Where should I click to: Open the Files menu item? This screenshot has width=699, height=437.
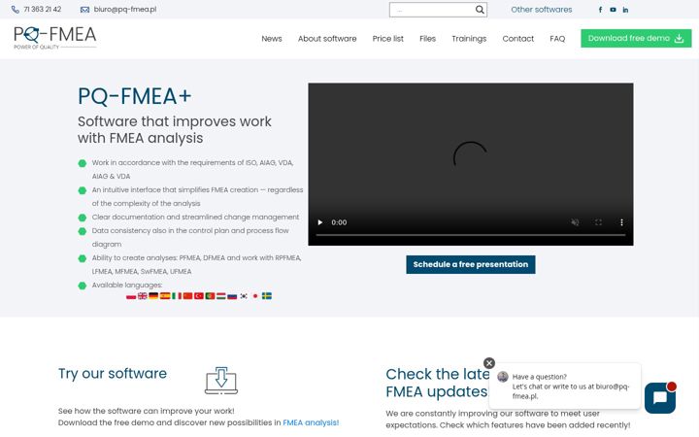[x=427, y=39]
